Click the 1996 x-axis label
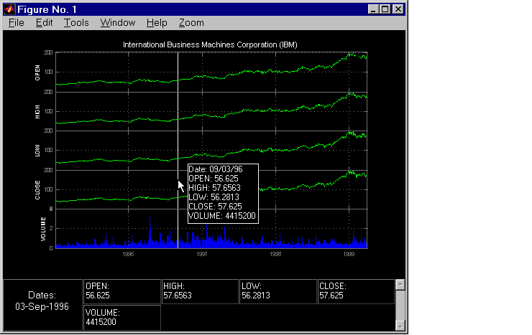Image resolution: width=532 pixels, height=335 pixels. tap(128, 254)
